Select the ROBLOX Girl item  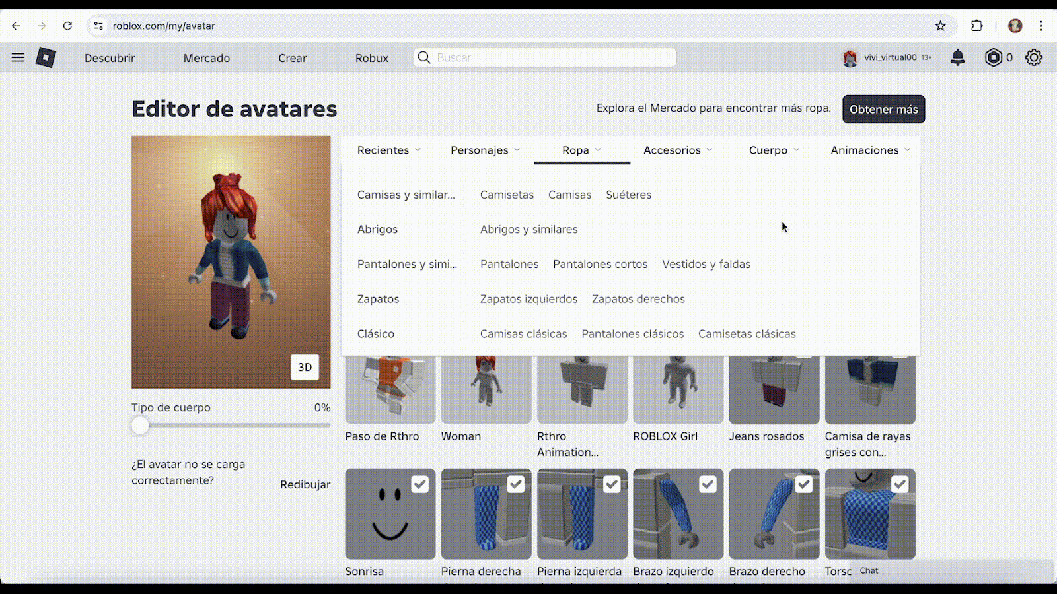click(x=678, y=389)
